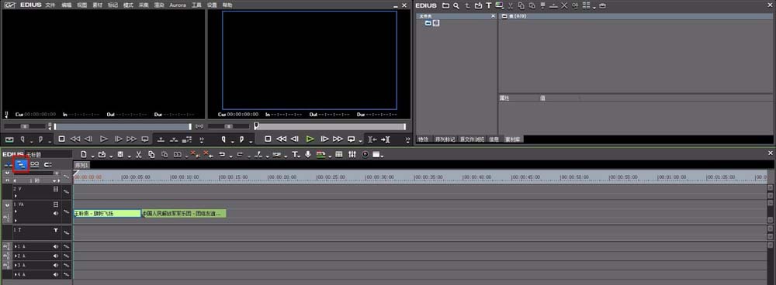The height and width of the screenshot is (285, 776).
Task: Open the 视图 (View) menu
Action: point(81,5)
